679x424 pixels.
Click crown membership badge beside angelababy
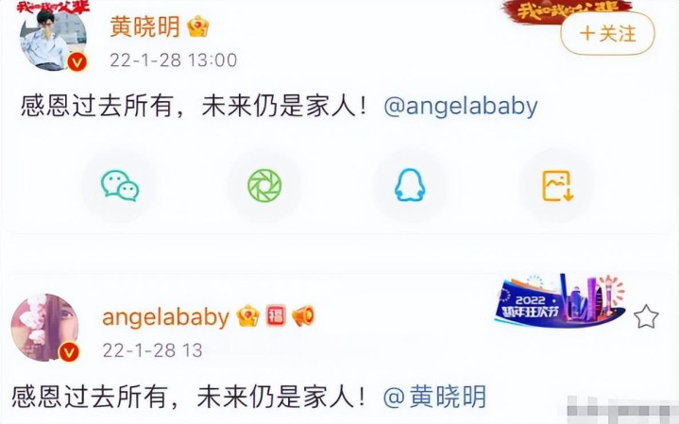pyautogui.click(x=248, y=315)
